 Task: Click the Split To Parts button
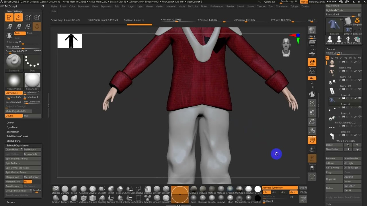click(x=23, y=163)
